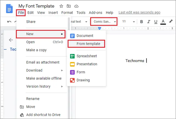Open the Edit menu
Image resolution: width=176 pixels, height=119 pixels.
coord(31,13)
